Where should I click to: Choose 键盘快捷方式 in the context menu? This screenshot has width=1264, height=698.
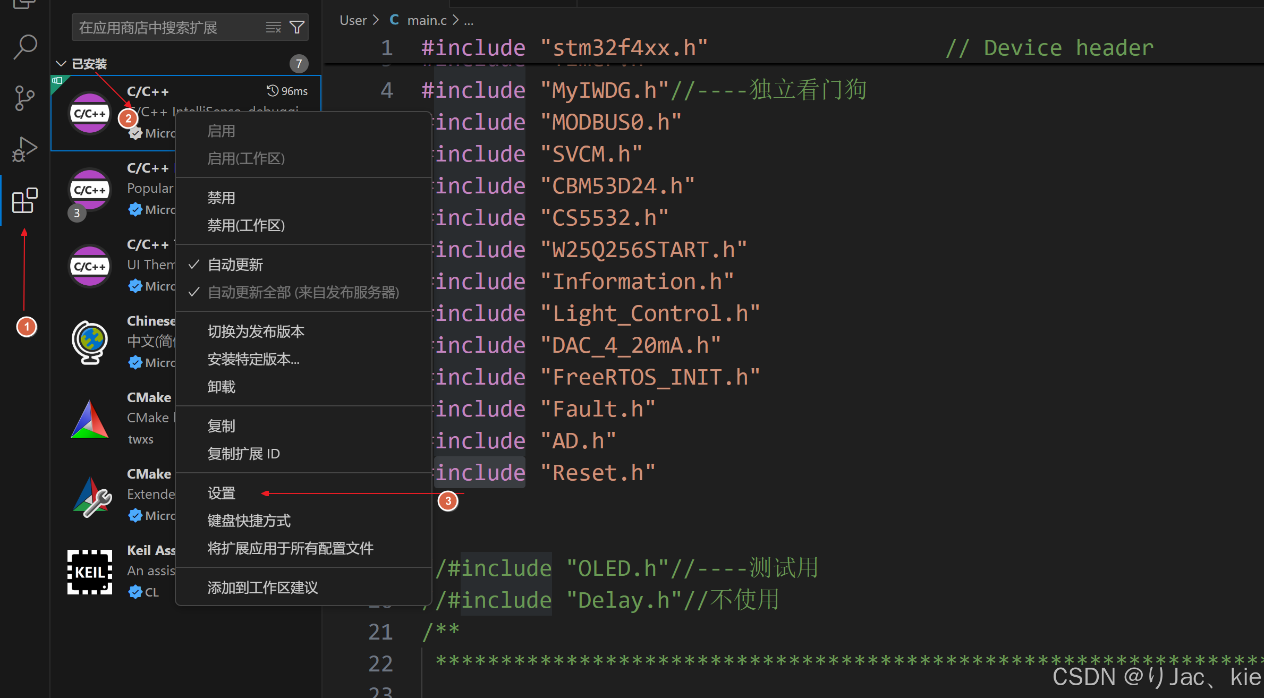[249, 520]
